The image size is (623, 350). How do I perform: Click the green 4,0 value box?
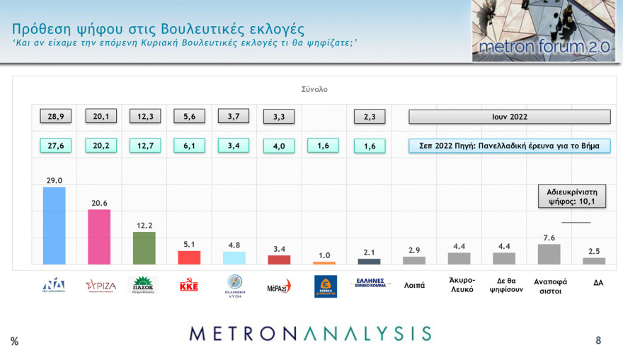(279, 146)
